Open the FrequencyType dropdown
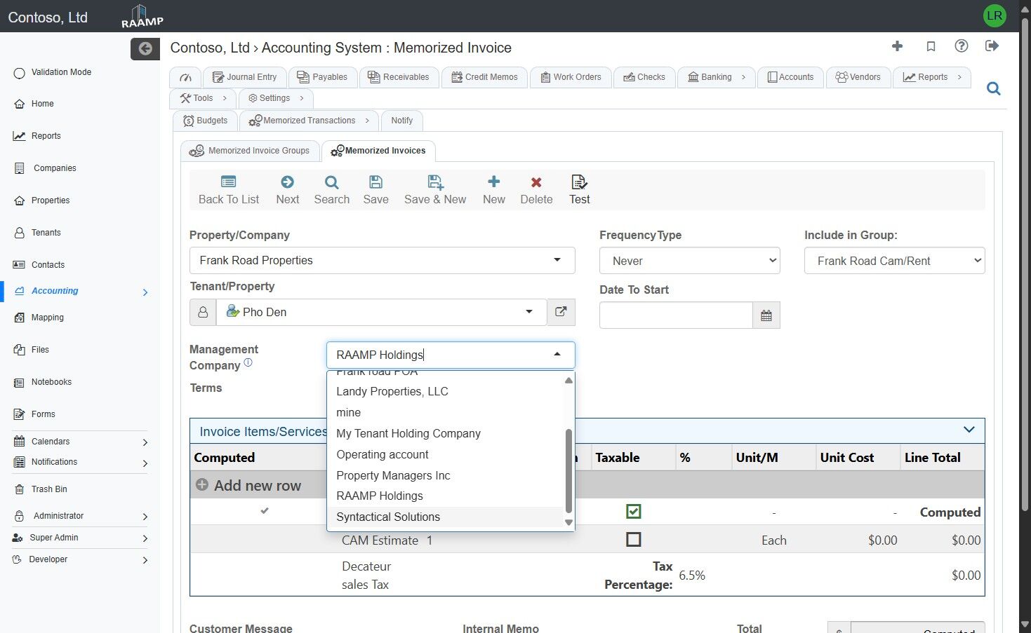This screenshot has height=633, width=1031. click(x=689, y=261)
